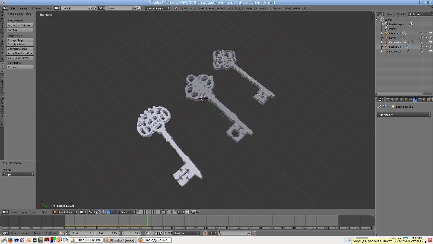Screen dimensions: 433x244
Task: Open the Blender Render engine dropdown
Action: (158, 8)
